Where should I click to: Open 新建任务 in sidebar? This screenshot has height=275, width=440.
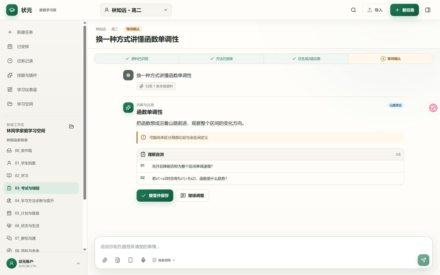[x=41, y=32]
